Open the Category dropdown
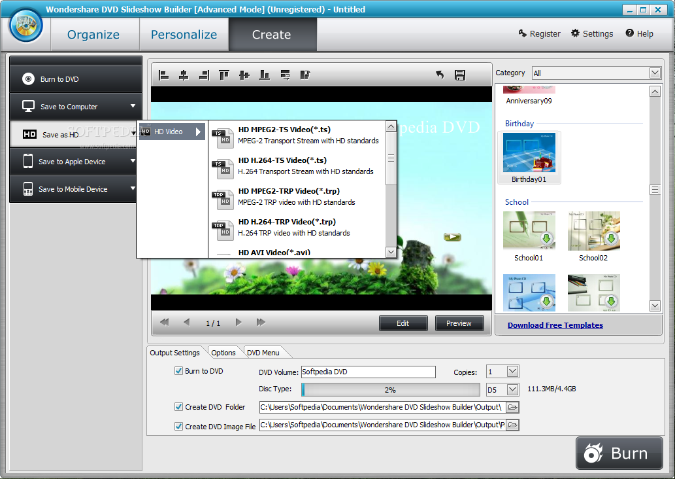 click(655, 73)
